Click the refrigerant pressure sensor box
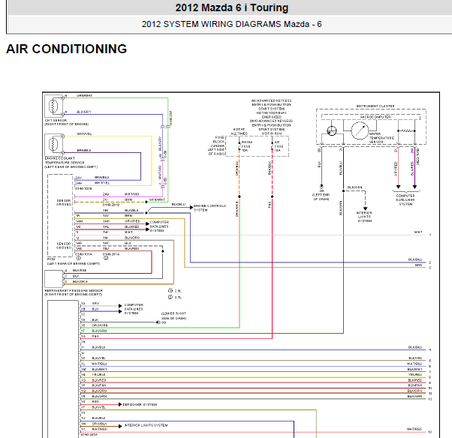The width and height of the screenshot is (452, 438). [53, 278]
